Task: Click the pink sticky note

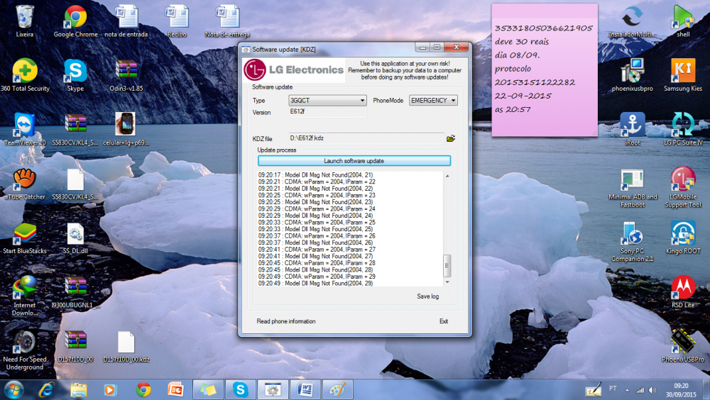Action: [545, 70]
